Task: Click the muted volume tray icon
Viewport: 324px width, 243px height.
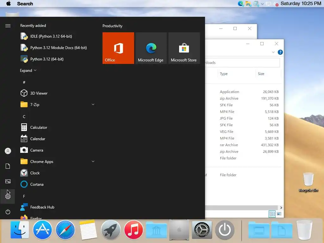Action: 276,4
